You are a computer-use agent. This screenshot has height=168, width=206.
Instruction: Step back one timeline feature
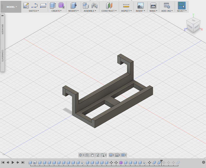point(8,163)
